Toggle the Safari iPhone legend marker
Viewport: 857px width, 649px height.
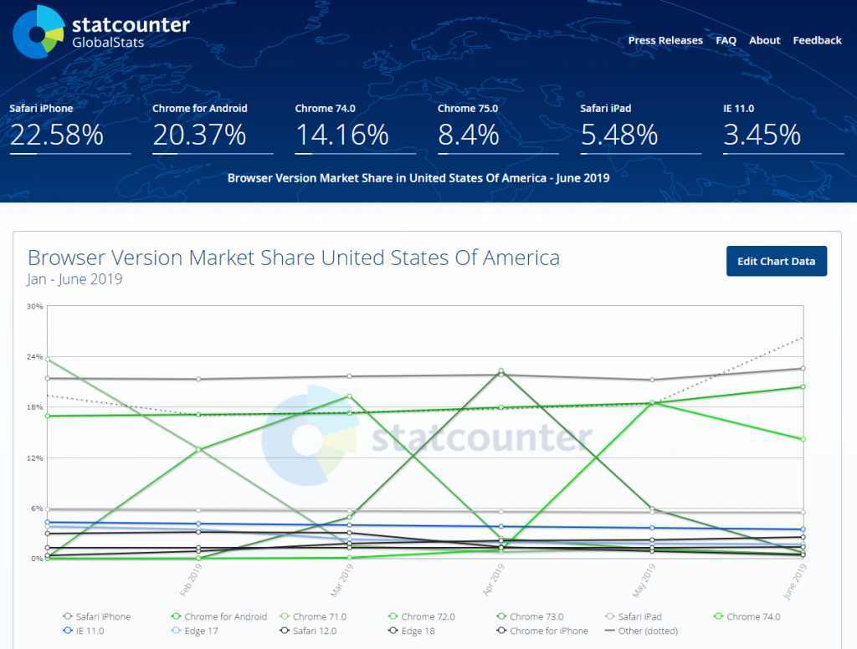(68, 616)
